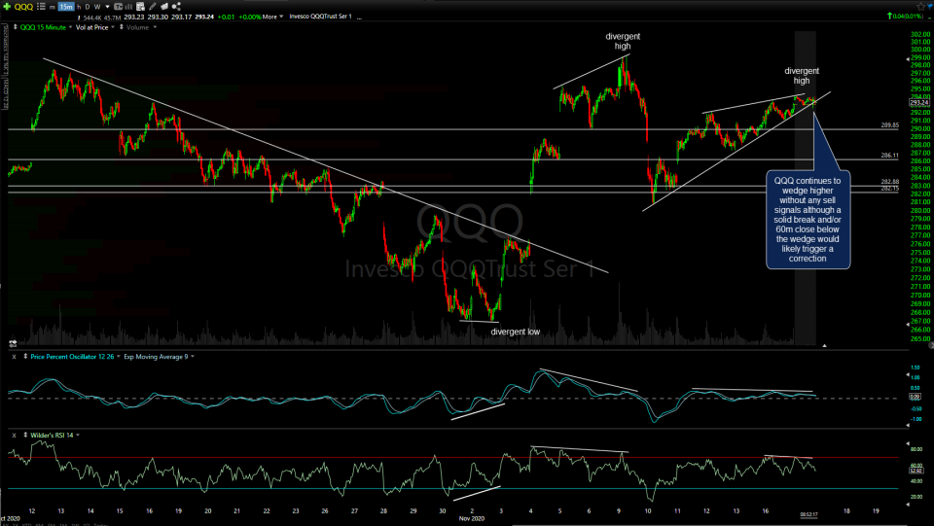
Task: Click the +0.01 net change value
Action: (x=226, y=18)
